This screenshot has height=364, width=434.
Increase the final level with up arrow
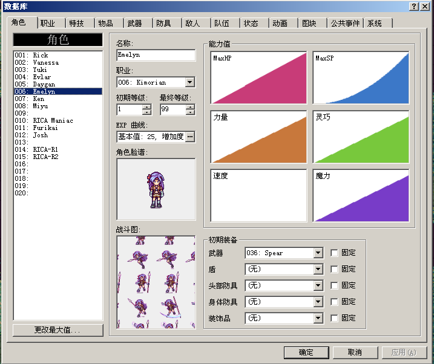click(x=190, y=106)
